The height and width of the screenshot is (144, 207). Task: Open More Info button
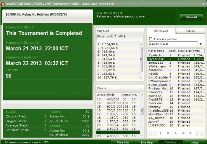(123, 142)
